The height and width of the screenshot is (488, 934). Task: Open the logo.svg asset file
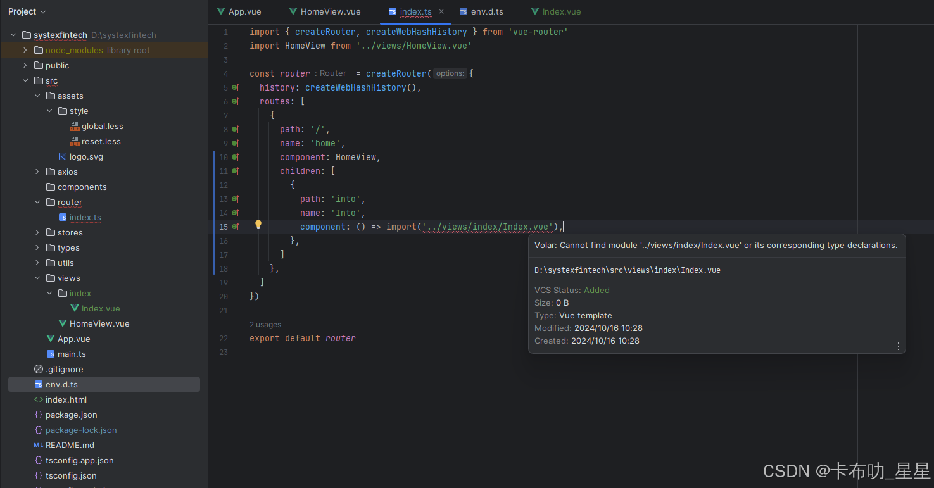click(86, 156)
